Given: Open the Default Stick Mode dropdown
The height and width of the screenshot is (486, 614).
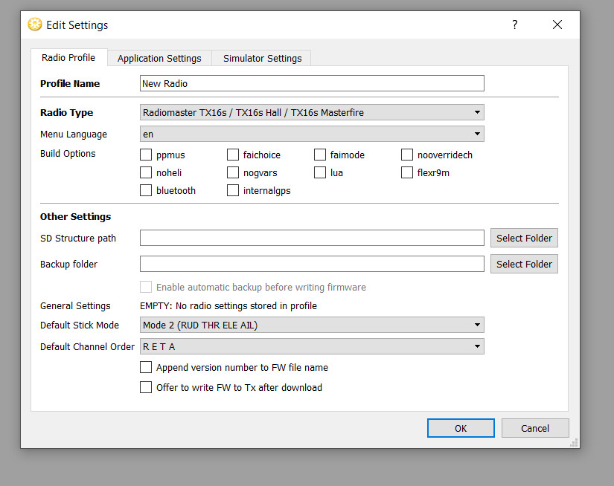Looking at the screenshot, I should (312, 325).
